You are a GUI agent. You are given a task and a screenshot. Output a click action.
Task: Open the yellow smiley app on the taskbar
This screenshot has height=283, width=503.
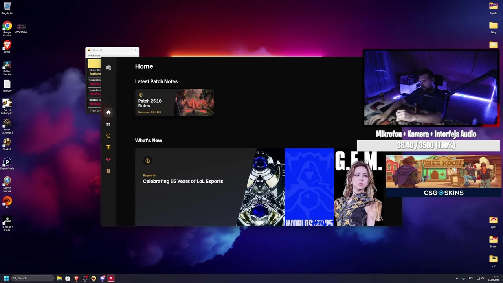[x=94, y=278]
